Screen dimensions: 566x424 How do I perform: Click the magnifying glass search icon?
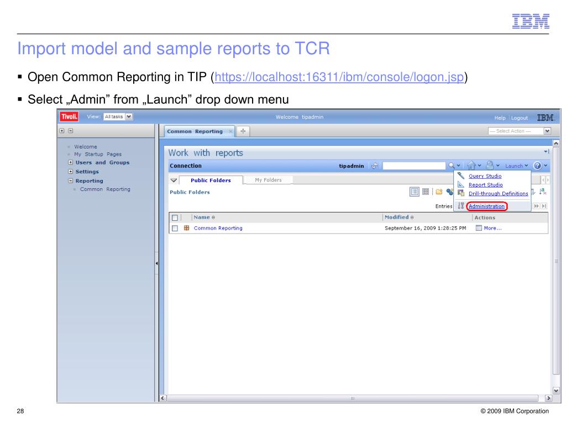(452, 166)
